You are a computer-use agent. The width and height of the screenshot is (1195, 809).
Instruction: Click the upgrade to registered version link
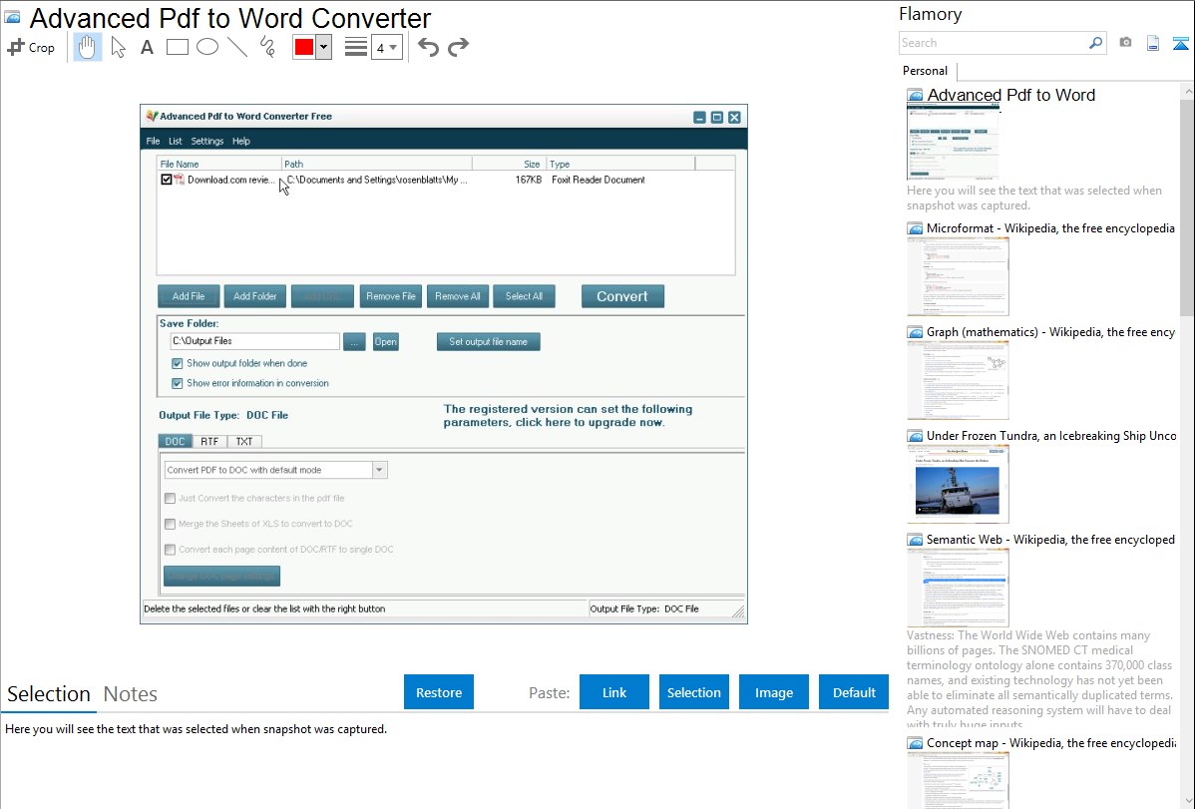[x=568, y=416]
